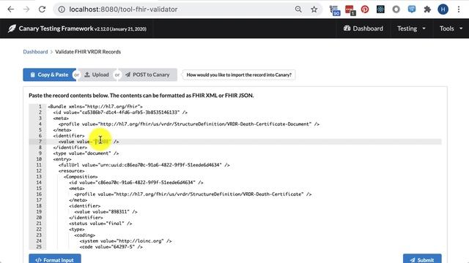Select the Copy & Paste import option
Screen dimensions: 469x263
49,75
